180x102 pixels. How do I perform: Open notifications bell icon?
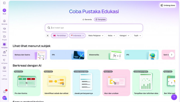coord(4,92)
